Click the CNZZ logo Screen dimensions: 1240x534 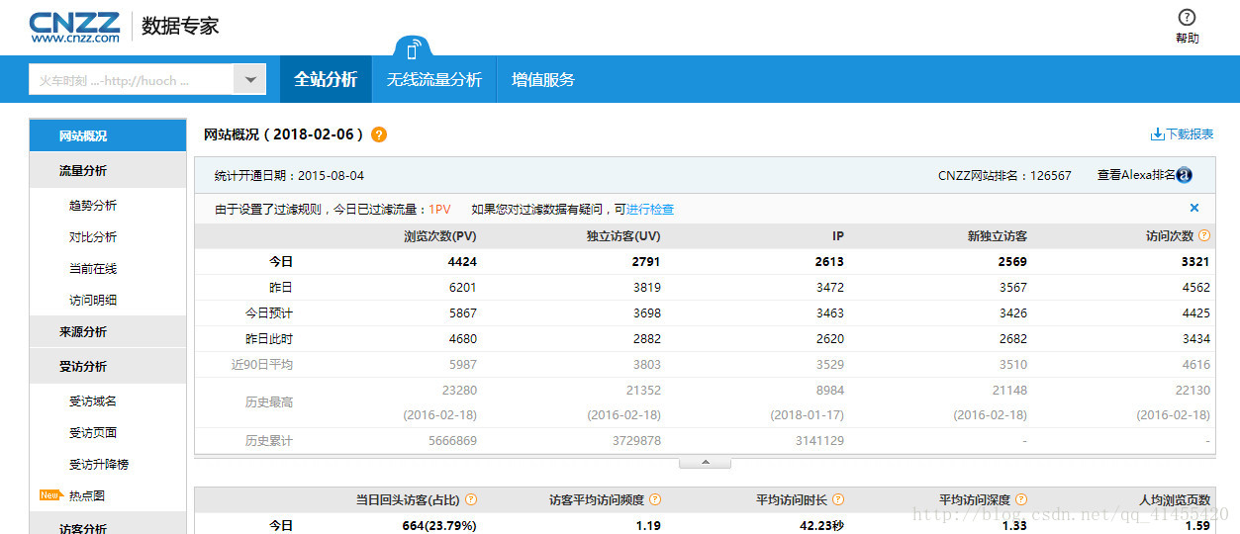[x=75, y=27]
